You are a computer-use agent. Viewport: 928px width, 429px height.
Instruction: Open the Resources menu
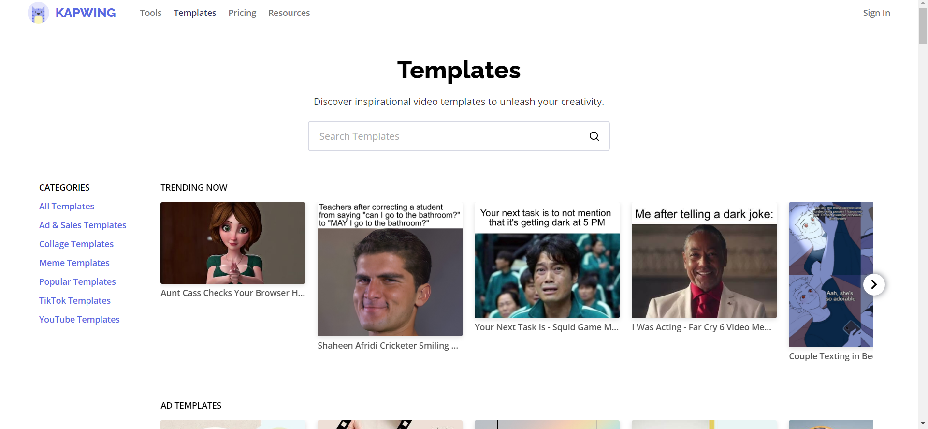click(289, 13)
